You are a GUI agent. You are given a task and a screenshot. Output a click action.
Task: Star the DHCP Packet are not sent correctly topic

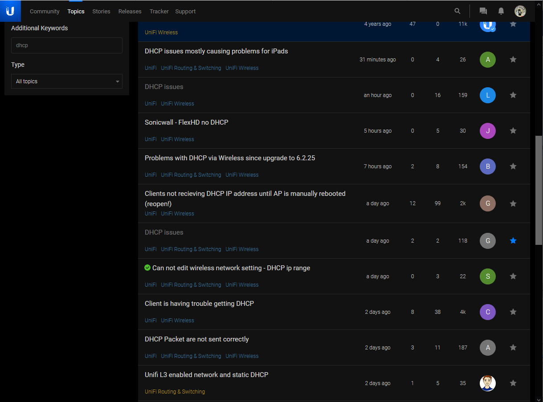tap(513, 347)
